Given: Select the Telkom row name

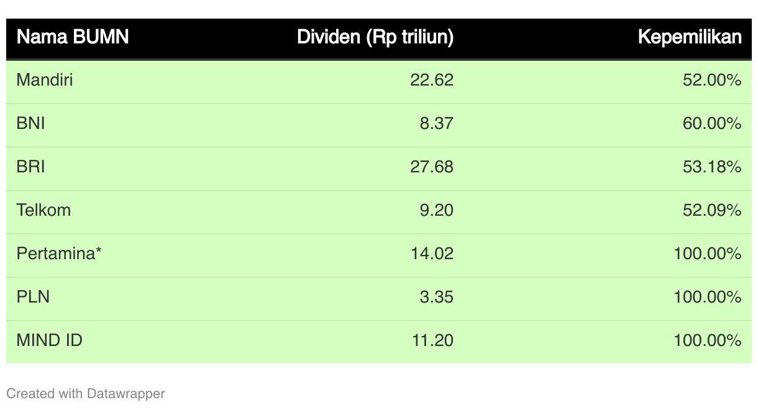Looking at the screenshot, I should click(43, 210).
